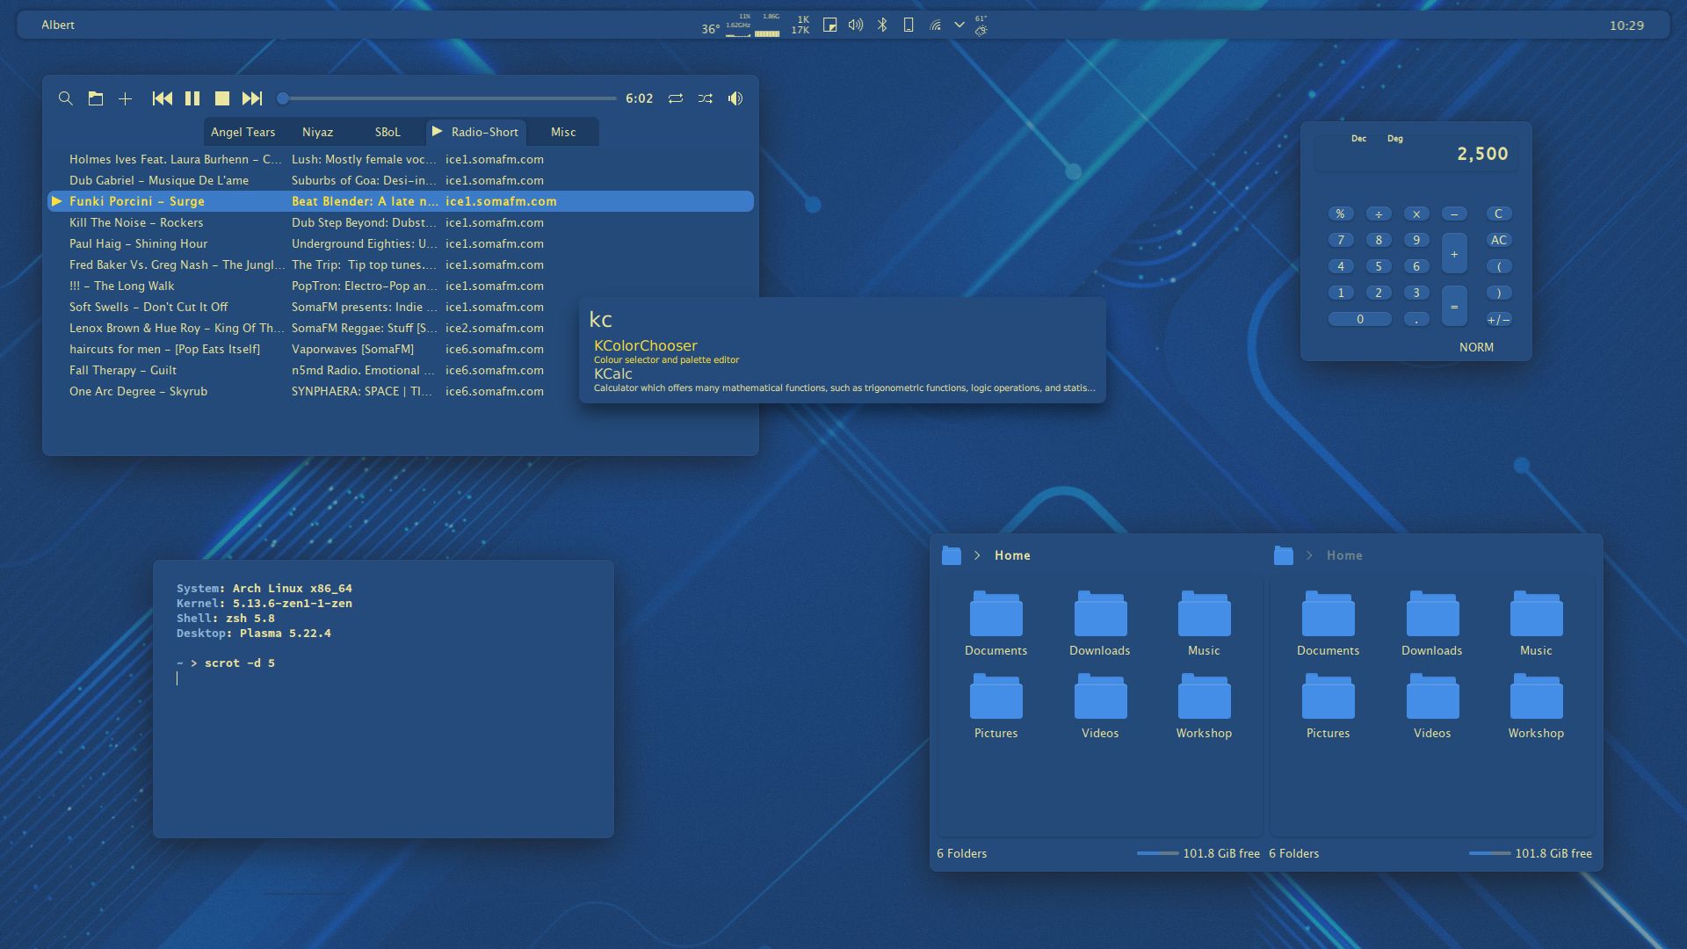Viewport: 1687px width, 949px height.
Task: Pause the currently playing track
Action: coord(192,98)
